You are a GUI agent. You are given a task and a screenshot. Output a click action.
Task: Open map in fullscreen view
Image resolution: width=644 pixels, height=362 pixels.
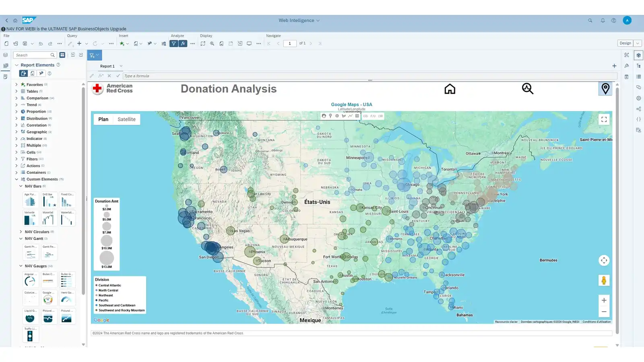pyautogui.click(x=604, y=119)
